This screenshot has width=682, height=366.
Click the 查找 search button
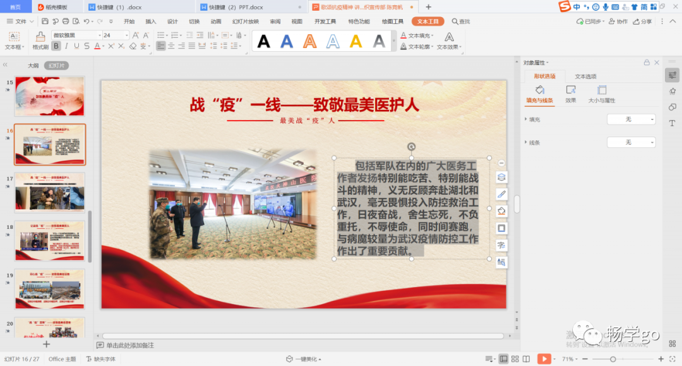point(460,21)
